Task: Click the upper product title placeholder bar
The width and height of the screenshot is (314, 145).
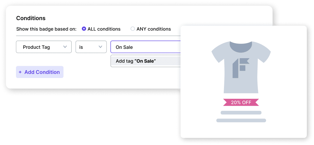Action: point(241,112)
